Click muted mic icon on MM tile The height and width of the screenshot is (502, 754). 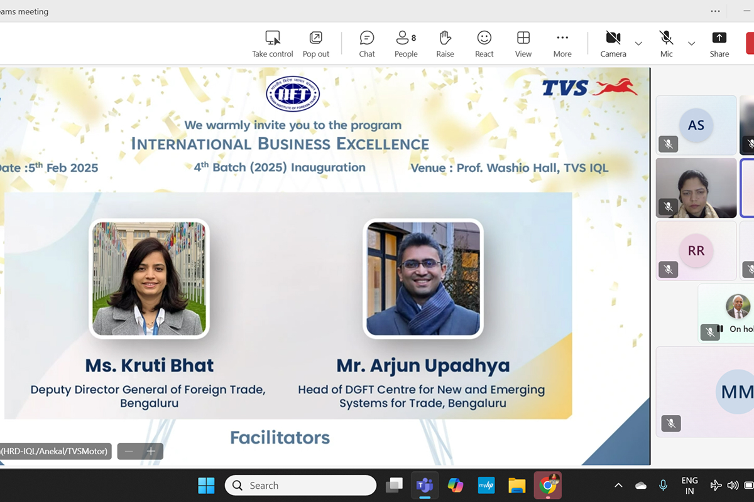pos(671,424)
